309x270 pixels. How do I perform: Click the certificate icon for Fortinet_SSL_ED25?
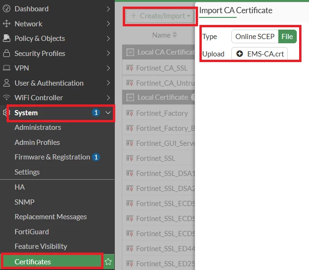[x=130, y=264]
